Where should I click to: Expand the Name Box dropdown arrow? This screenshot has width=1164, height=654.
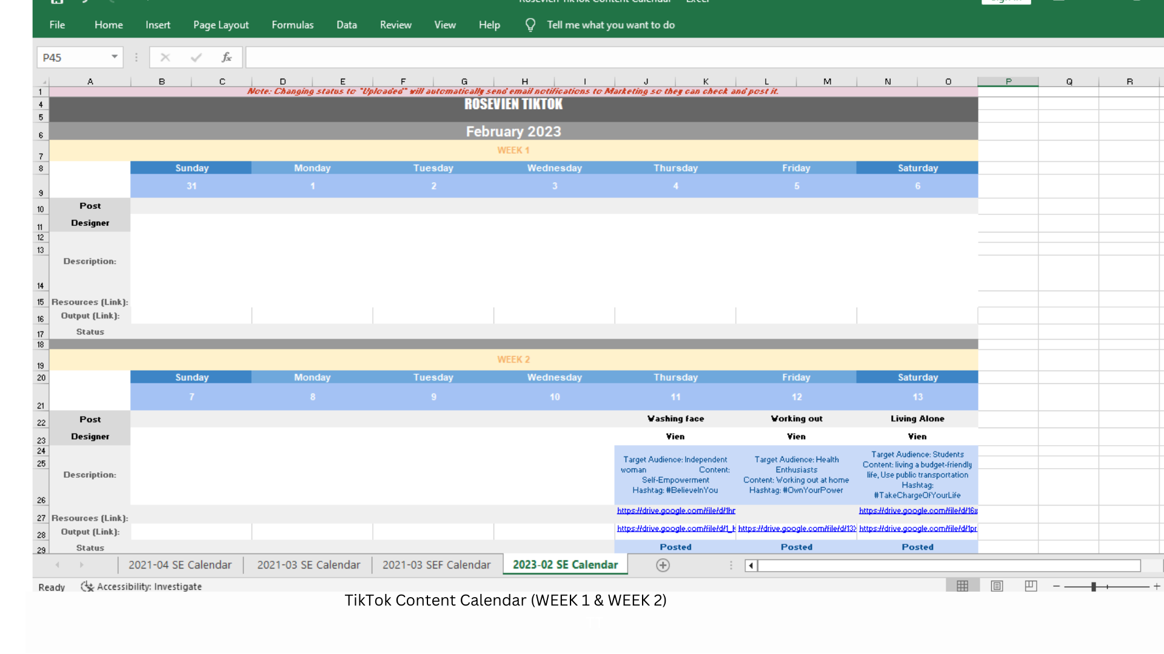[114, 57]
